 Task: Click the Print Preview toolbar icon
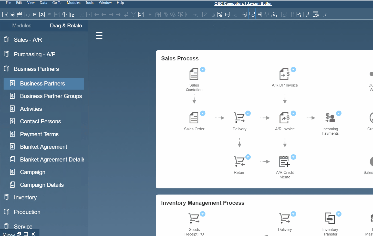[5, 15]
